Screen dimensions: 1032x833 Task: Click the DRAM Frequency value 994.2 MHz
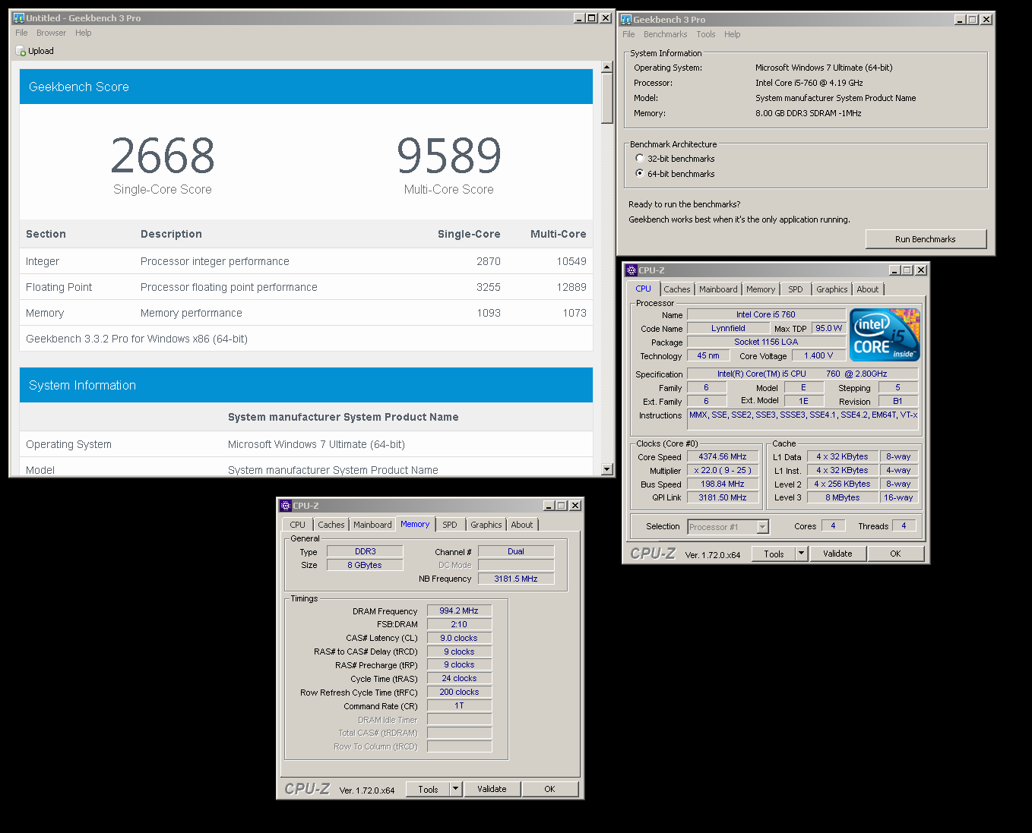click(x=459, y=611)
